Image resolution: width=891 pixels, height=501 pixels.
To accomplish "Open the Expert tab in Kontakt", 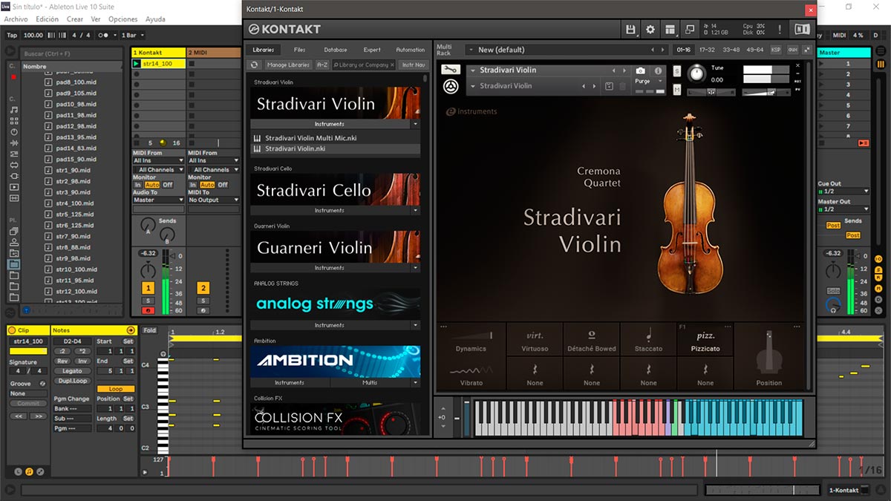I will [x=372, y=50].
